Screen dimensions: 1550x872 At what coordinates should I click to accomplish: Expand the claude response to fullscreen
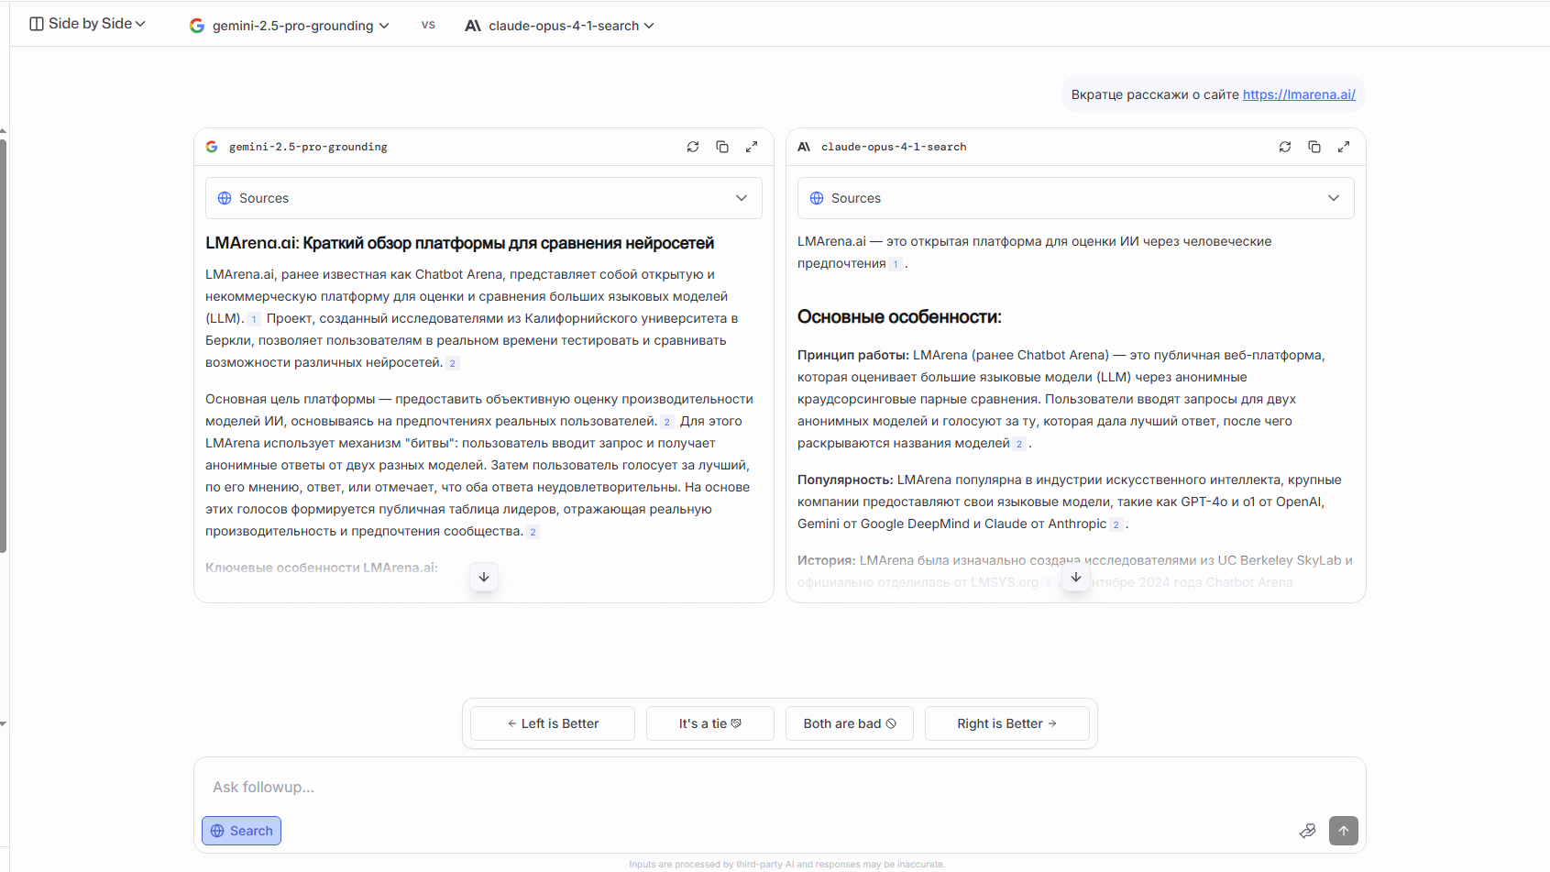click(x=1344, y=146)
